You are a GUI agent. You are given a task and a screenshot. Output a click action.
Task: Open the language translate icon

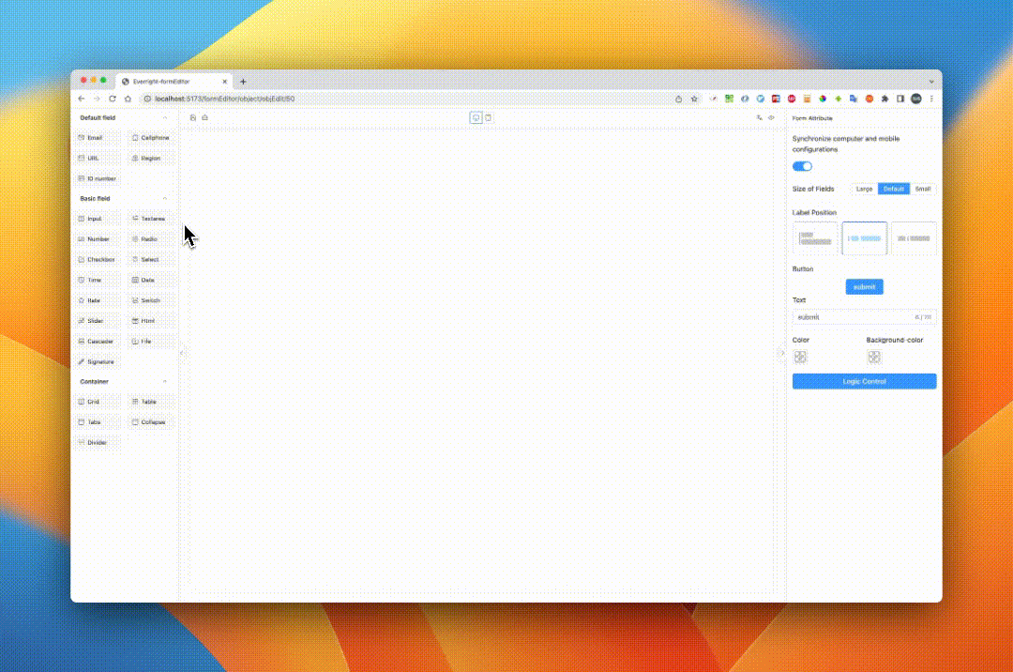759,117
